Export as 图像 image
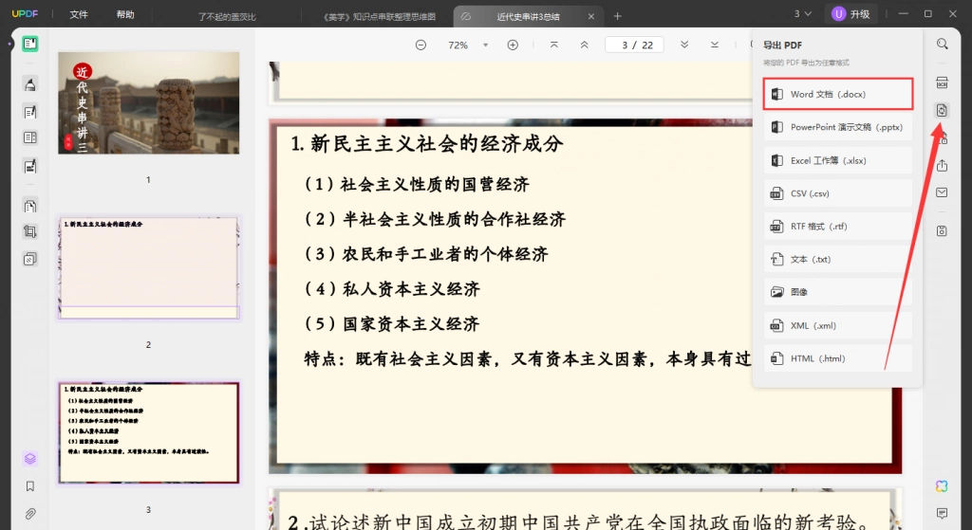Viewport: 972px width, 530px height. [838, 292]
